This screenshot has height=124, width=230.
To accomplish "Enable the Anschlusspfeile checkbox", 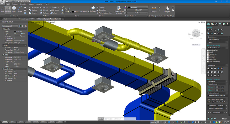I will [x=208, y=50].
